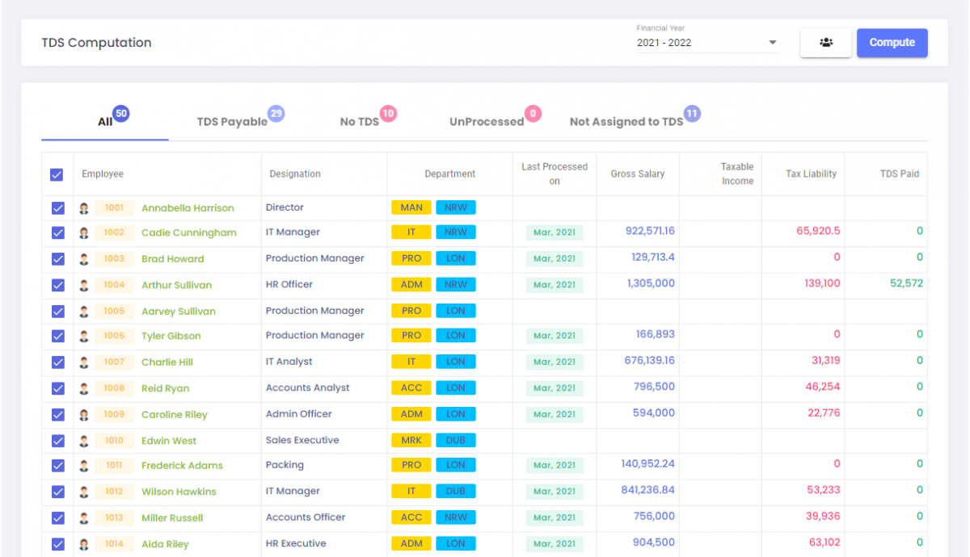Click Annabella Harrison's profile avatar icon
Image resolution: width=970 pixels, height=557 pixels.
(x=84, y=207)
